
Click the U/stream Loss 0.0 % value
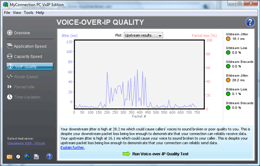pyautogui.click(x=237, y=52)
